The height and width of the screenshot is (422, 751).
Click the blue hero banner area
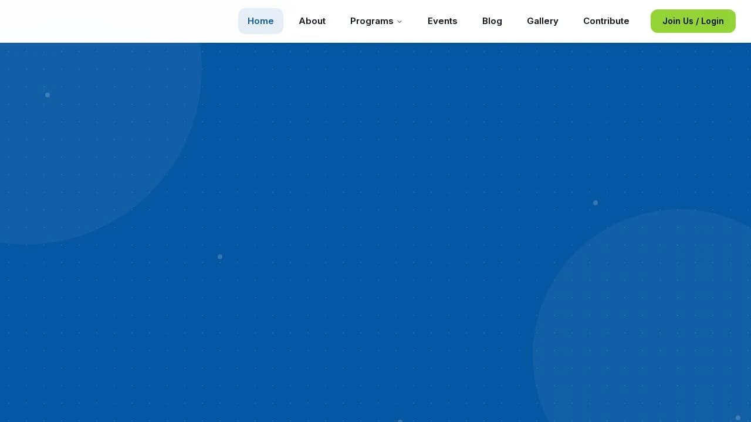[375, 234]
